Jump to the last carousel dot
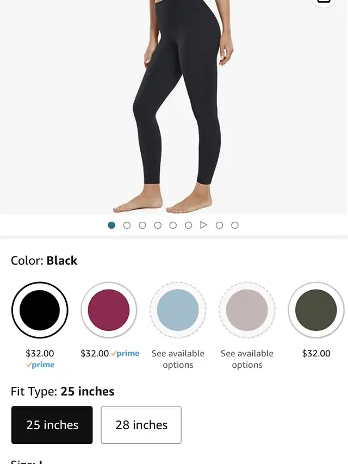The height and width of the screenshot is (464, 348). coord(234,225)
